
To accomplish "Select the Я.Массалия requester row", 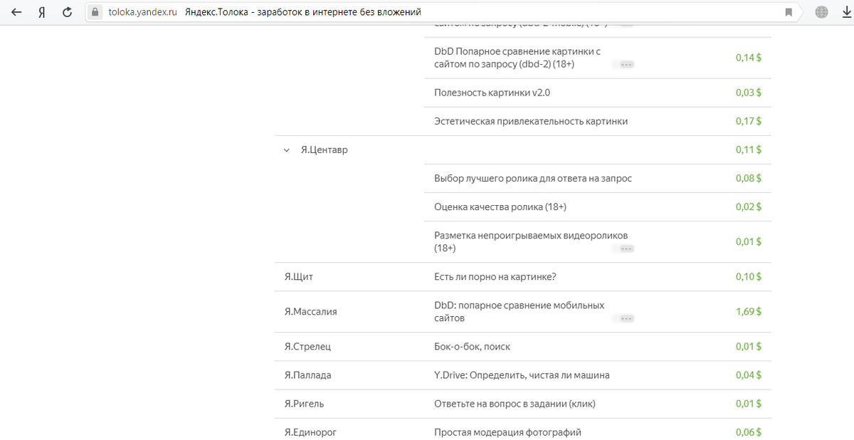I will (523, 312).
